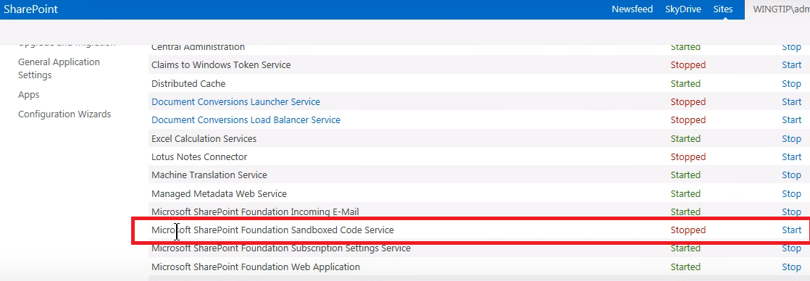Select Started status of Machine Translation Service
Viewport: 810px width, 281px height.
coord(685,175)
